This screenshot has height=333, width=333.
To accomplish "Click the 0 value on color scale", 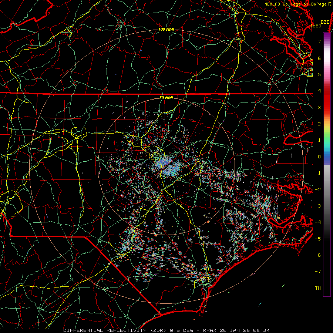I will pos(319,157).
